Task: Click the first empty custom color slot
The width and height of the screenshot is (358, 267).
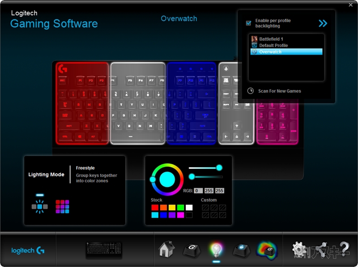Action: [205, 207]
